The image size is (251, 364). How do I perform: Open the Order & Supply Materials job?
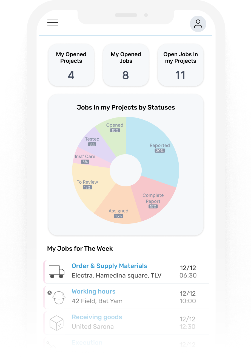(109, 266)
